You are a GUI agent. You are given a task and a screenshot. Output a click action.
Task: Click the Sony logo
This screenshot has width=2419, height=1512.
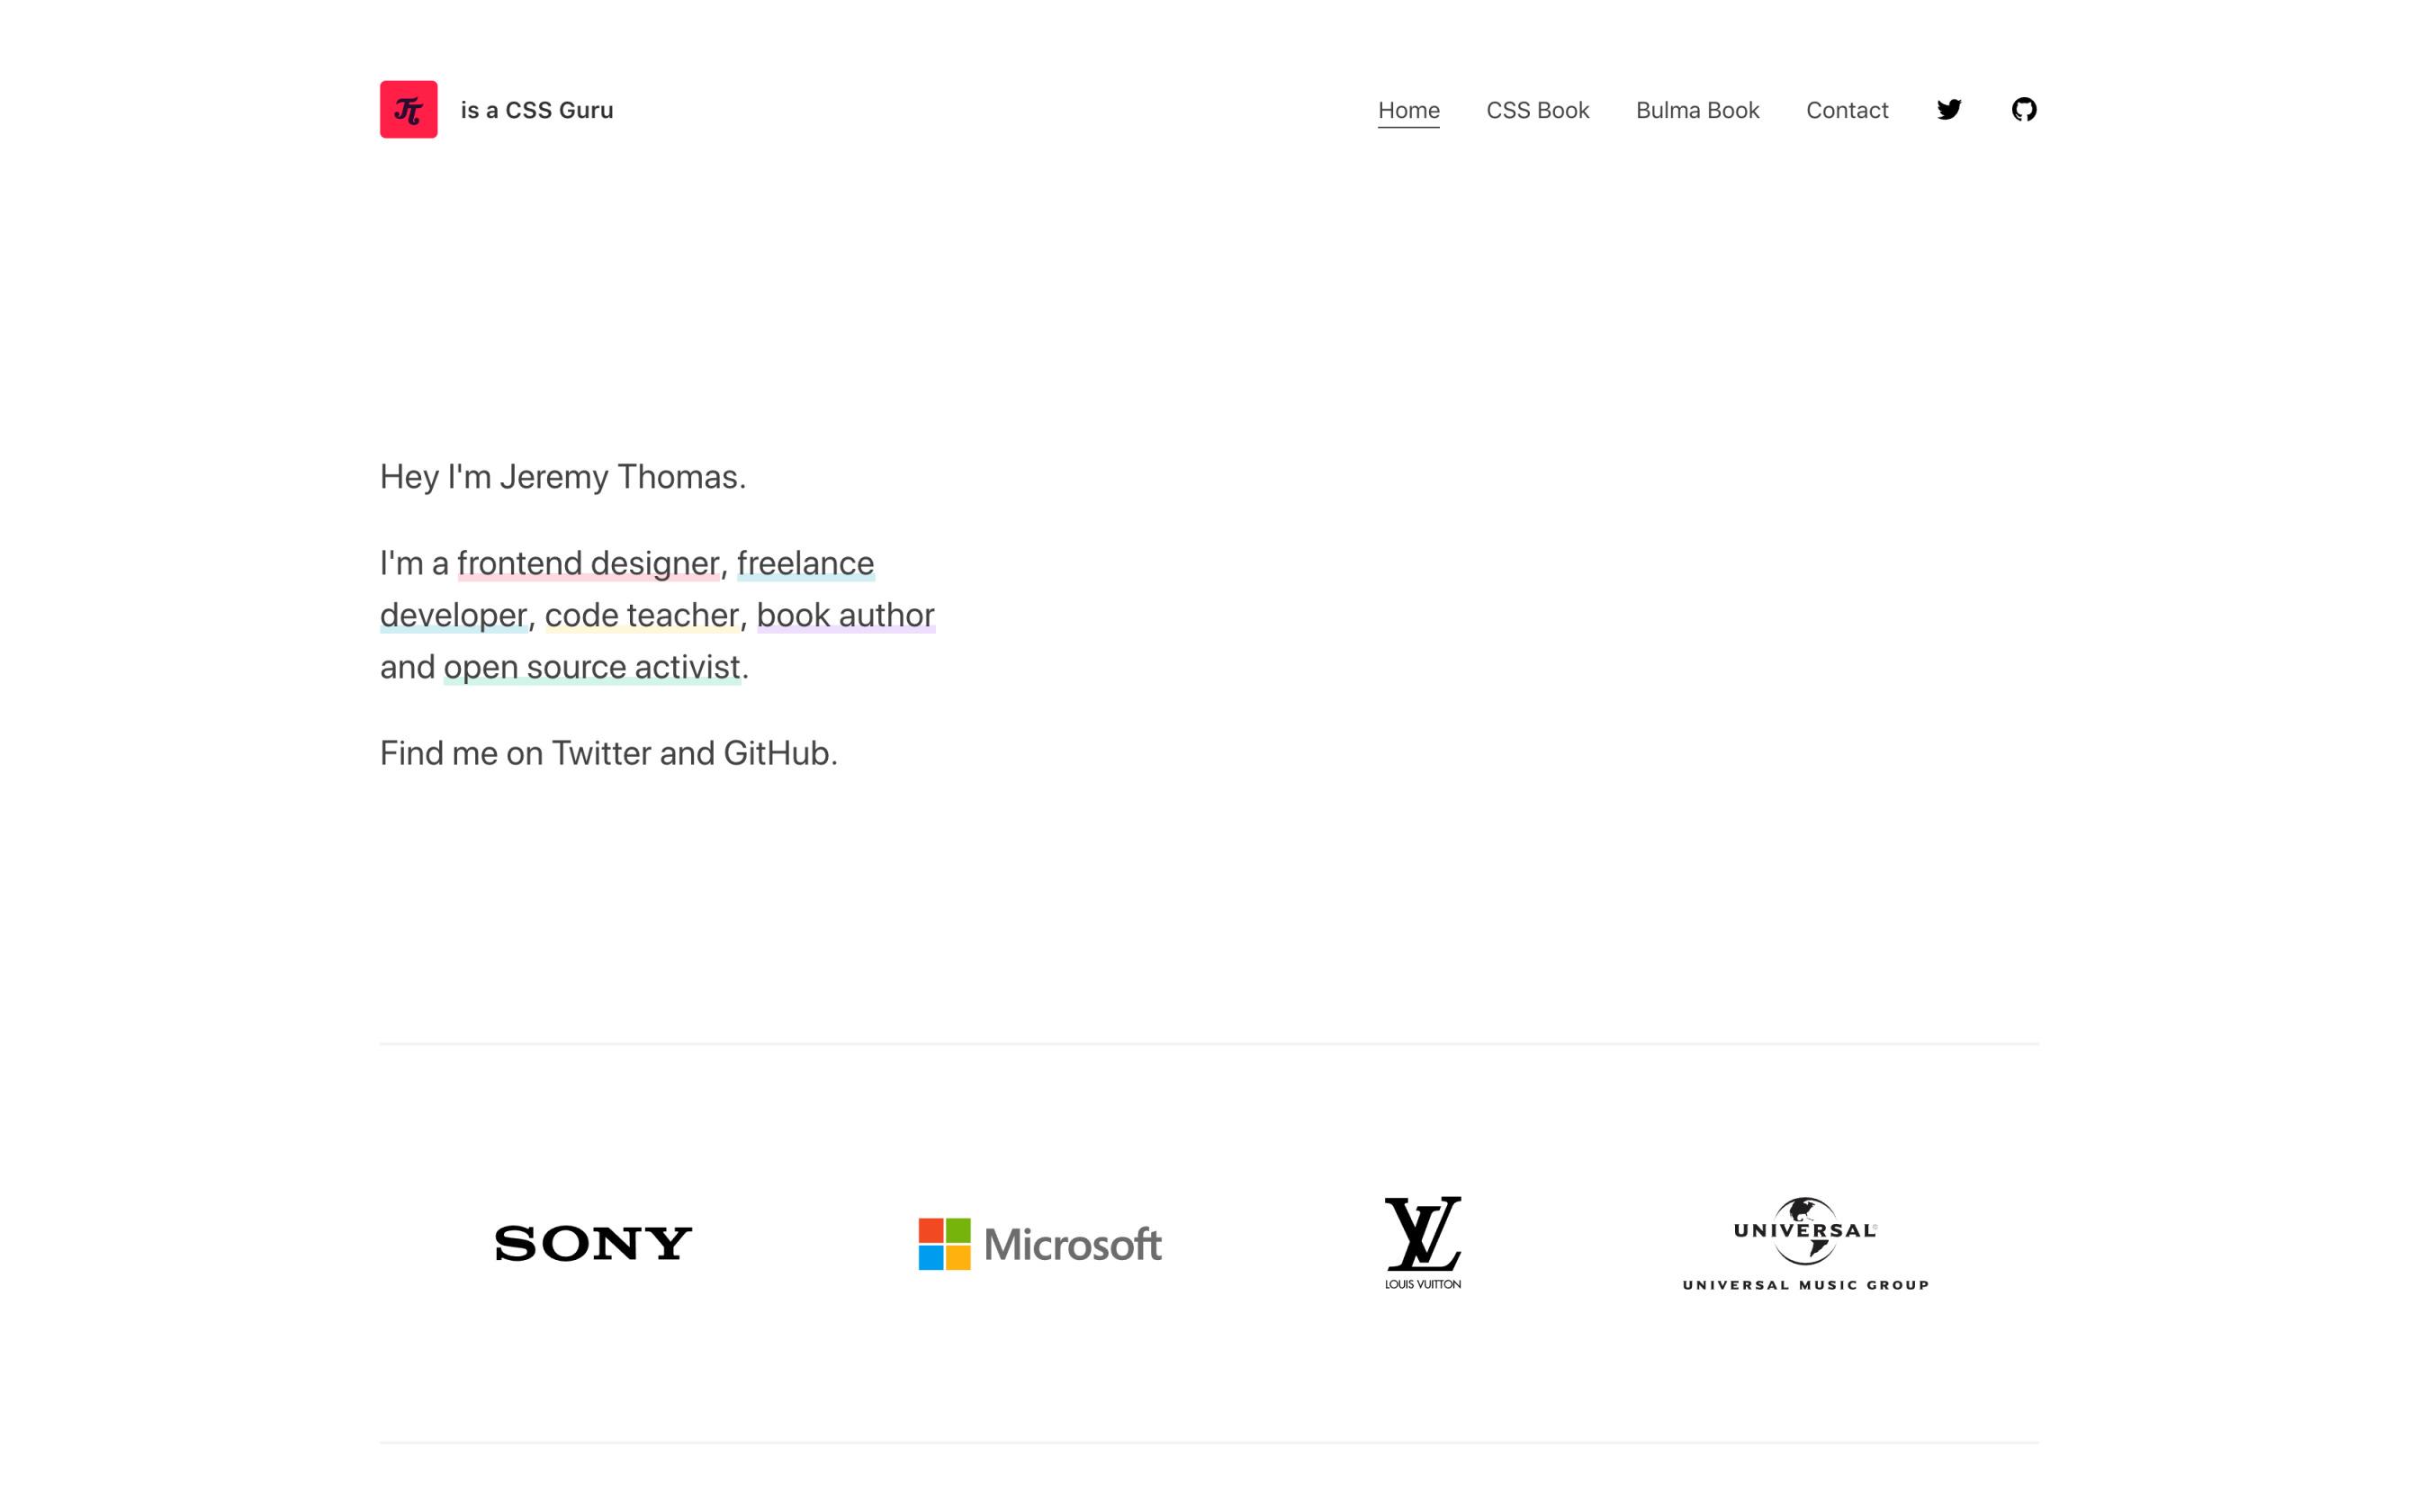[x=593, y=1243]
